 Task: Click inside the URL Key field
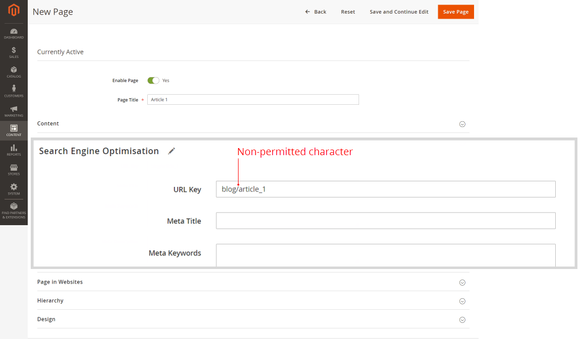[x=385, y=189]
